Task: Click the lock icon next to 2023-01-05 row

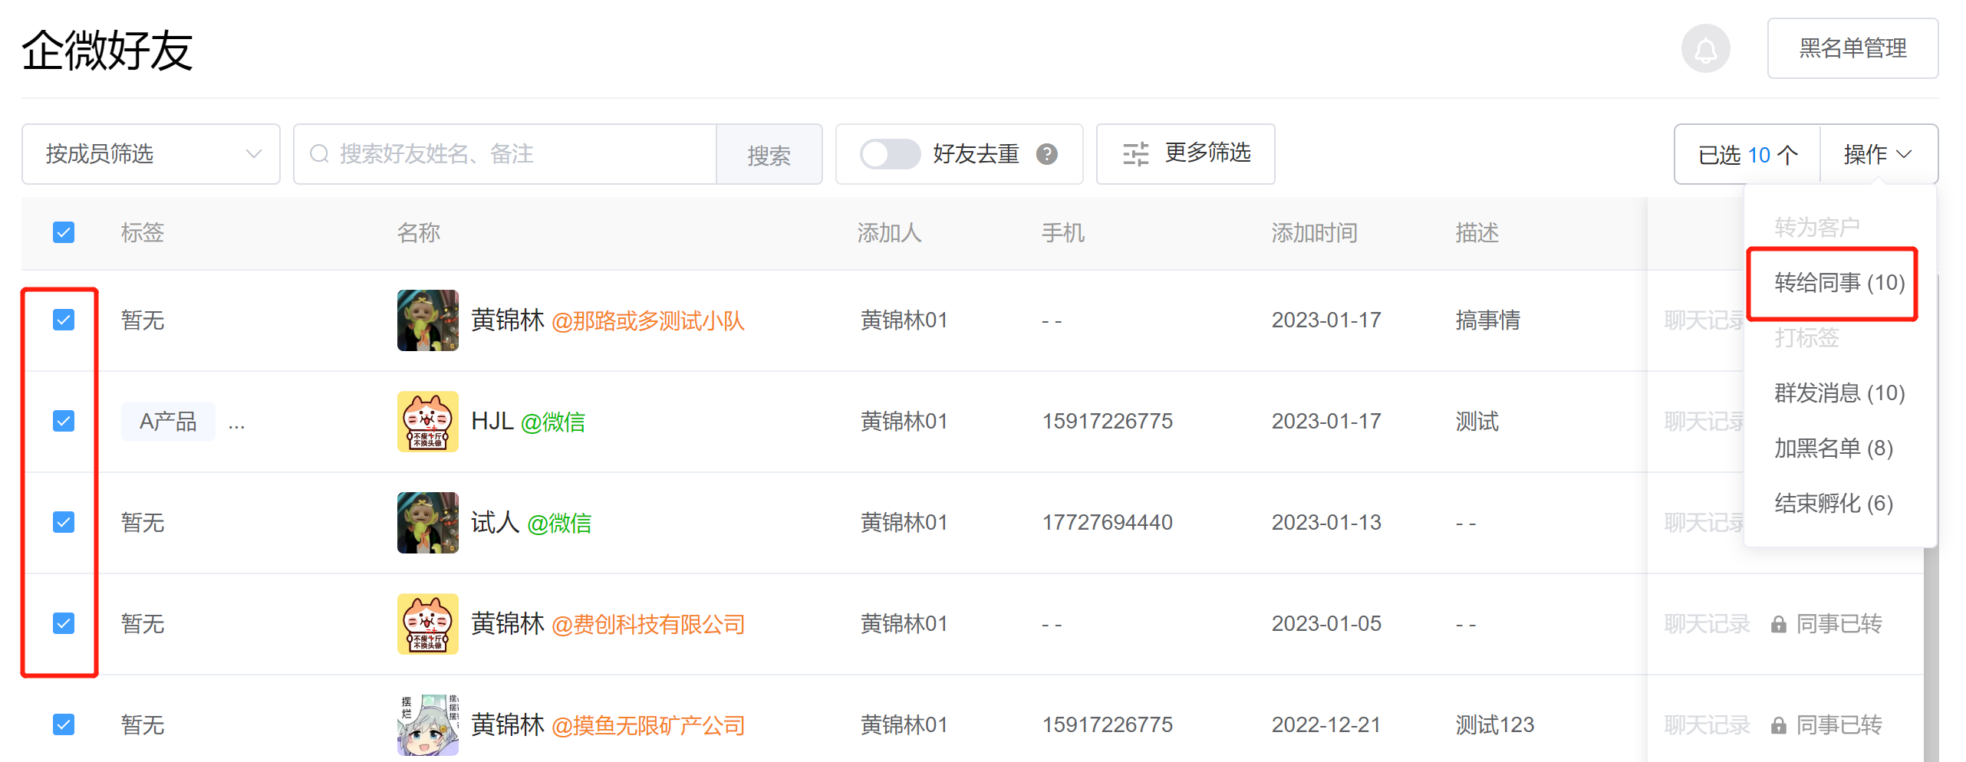Action: (x=1778, y=625)
